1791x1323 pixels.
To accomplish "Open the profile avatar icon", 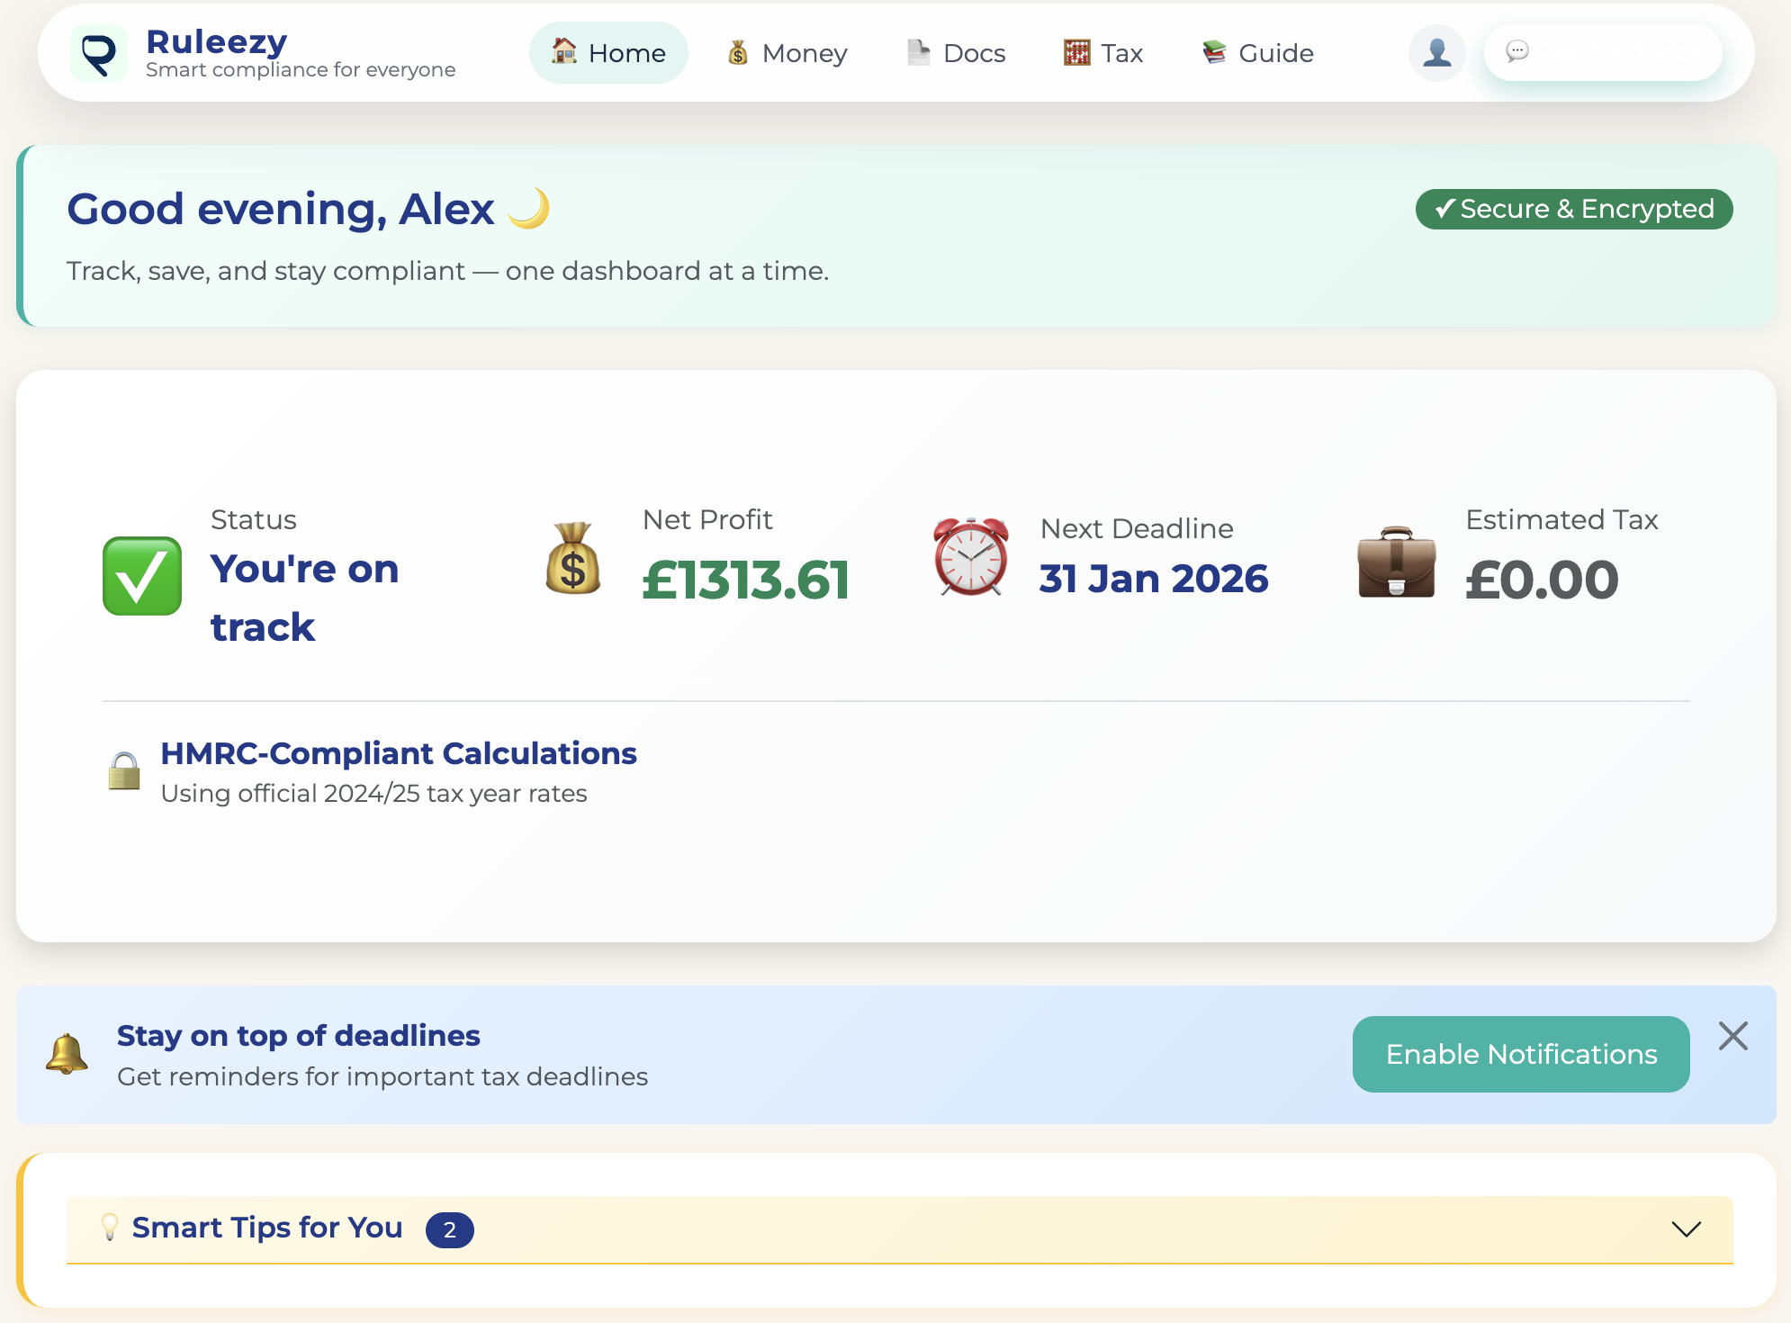I will coord(1436,53).
